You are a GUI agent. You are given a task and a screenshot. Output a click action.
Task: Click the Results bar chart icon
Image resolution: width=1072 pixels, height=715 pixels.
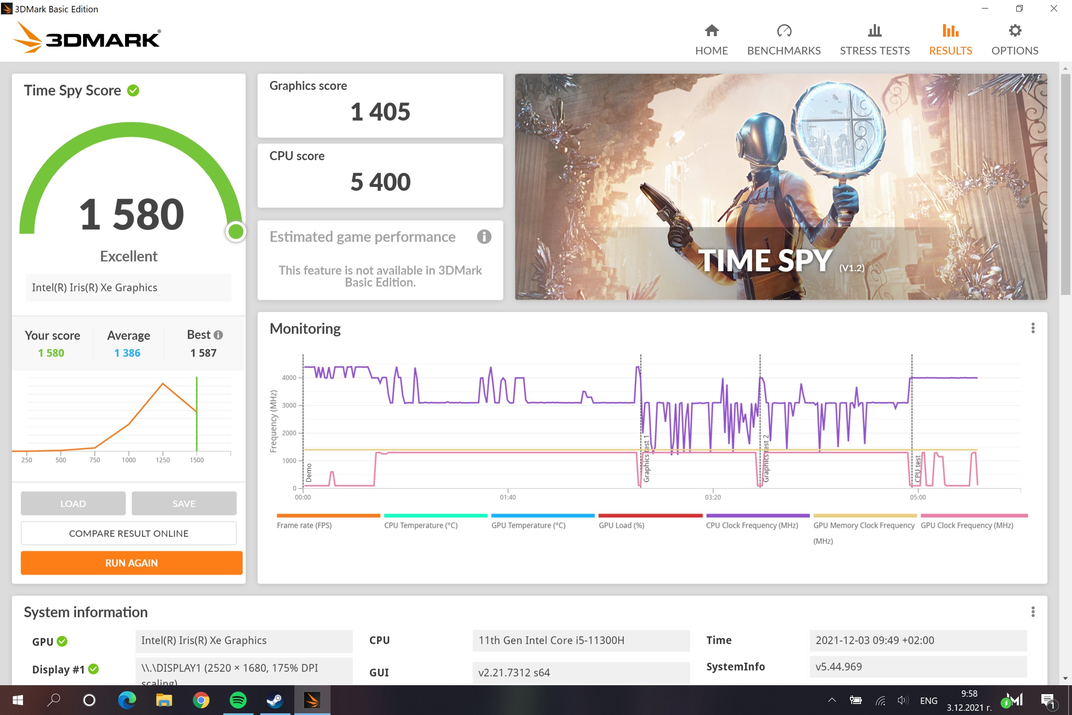(x=950, y=31)
